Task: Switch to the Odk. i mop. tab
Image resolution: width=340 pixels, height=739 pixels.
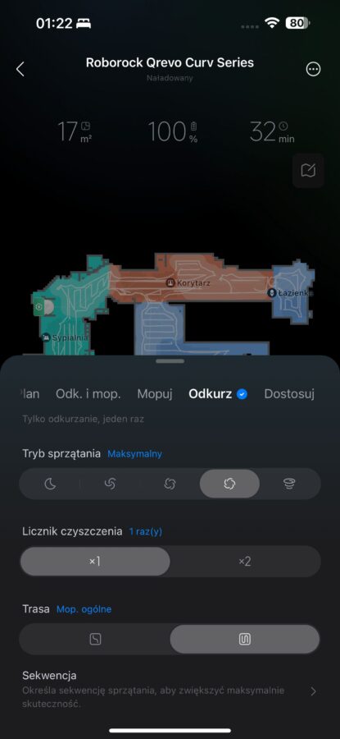Action: click(88, 394)
